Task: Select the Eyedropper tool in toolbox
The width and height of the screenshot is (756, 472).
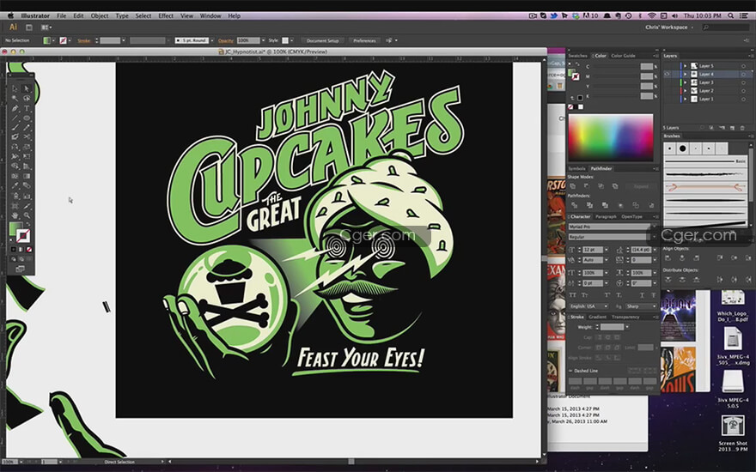Action: tap(15, 185)
